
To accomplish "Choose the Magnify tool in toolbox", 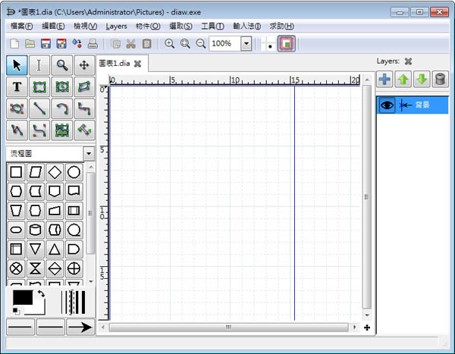I will coord(62,65).
